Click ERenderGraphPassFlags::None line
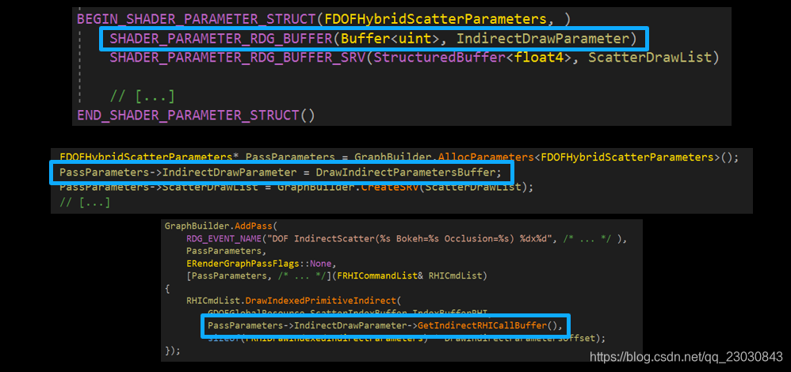 pos(260,264)
